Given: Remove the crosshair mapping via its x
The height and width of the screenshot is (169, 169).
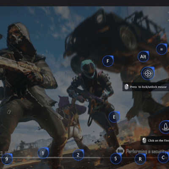Looking at the screenshot, I should (153, 68).
